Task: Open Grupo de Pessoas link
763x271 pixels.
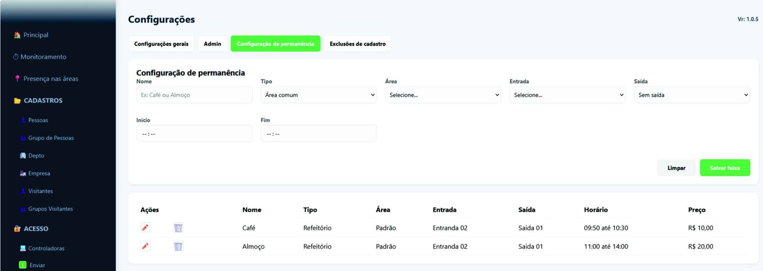Action: (x=51, y=138)
